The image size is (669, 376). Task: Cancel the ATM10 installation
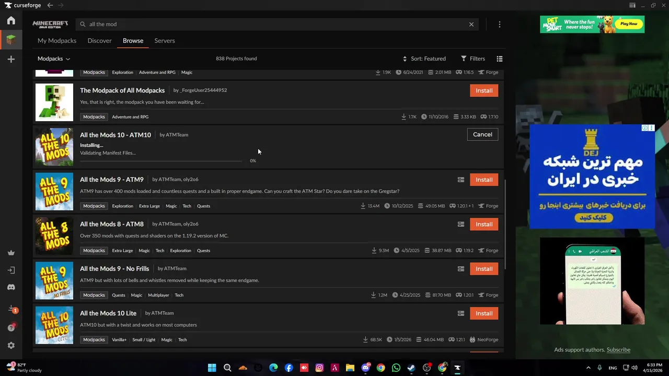pyautogui.click(x=482, y=135)
